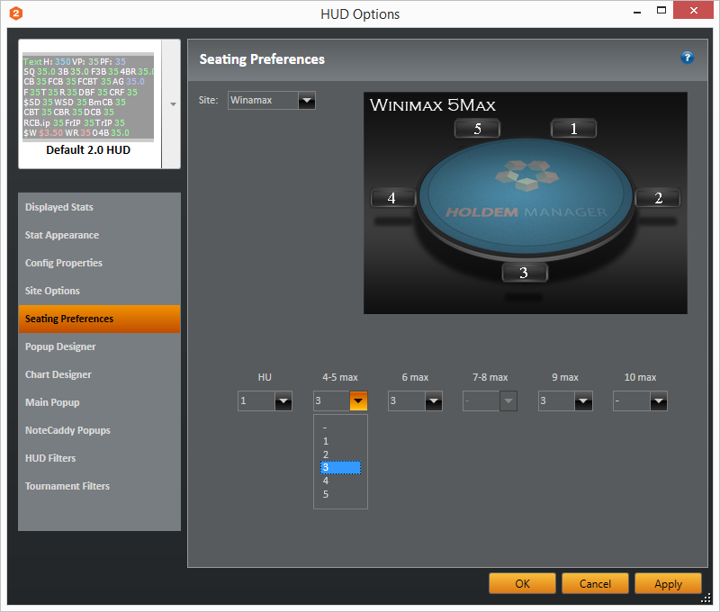This screenshot has height=612, width=720.
Task: Select seat 2 on the table diagram
Action: click(658, 198)
